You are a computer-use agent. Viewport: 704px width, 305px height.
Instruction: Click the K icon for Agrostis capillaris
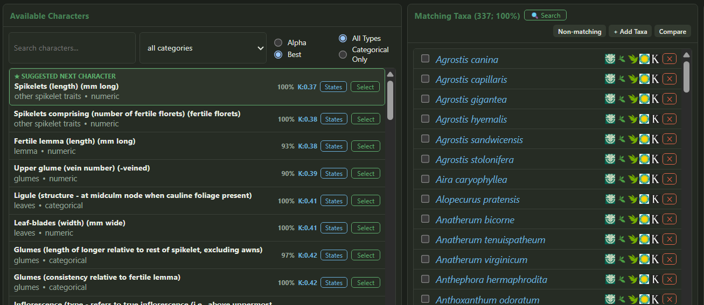(x=655, y=79)
